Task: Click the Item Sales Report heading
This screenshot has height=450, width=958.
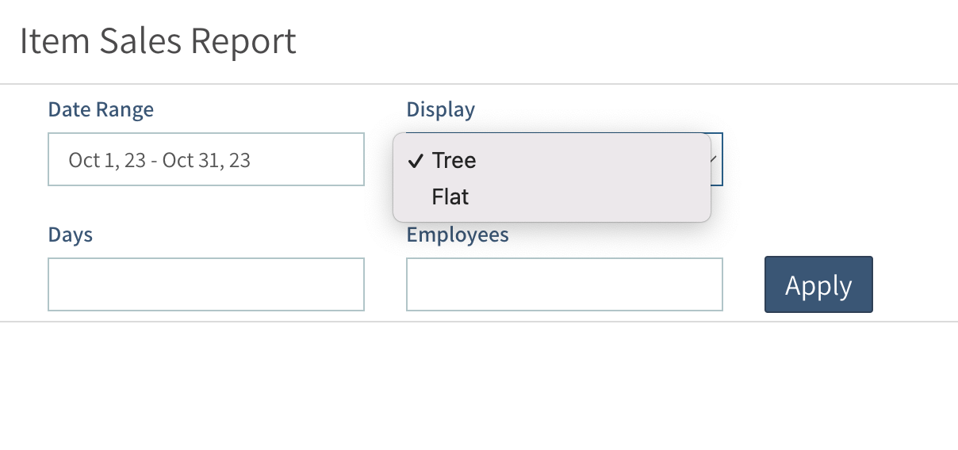Action: point(158,41)
